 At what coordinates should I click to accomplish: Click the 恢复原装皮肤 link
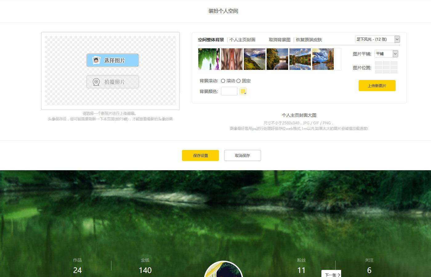tap(309, 40)
